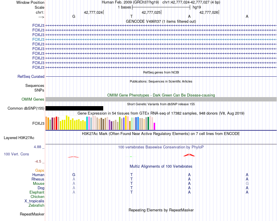
Task: Open Short Genetic Variants dbSNP 155 title
Action: pos(161,104)
